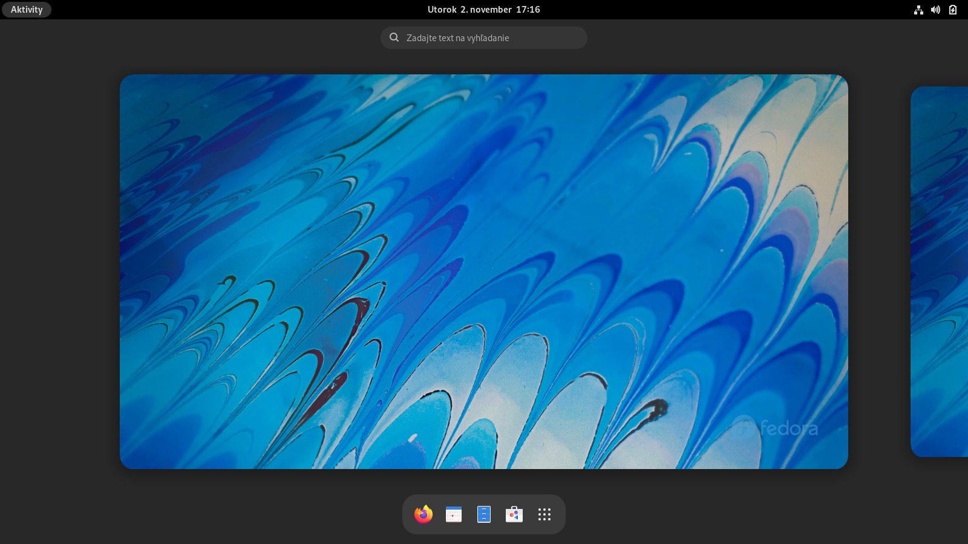Open the Calendar app in the dock
The width and height of the screenshot is (968, 544).
point(454,514)
